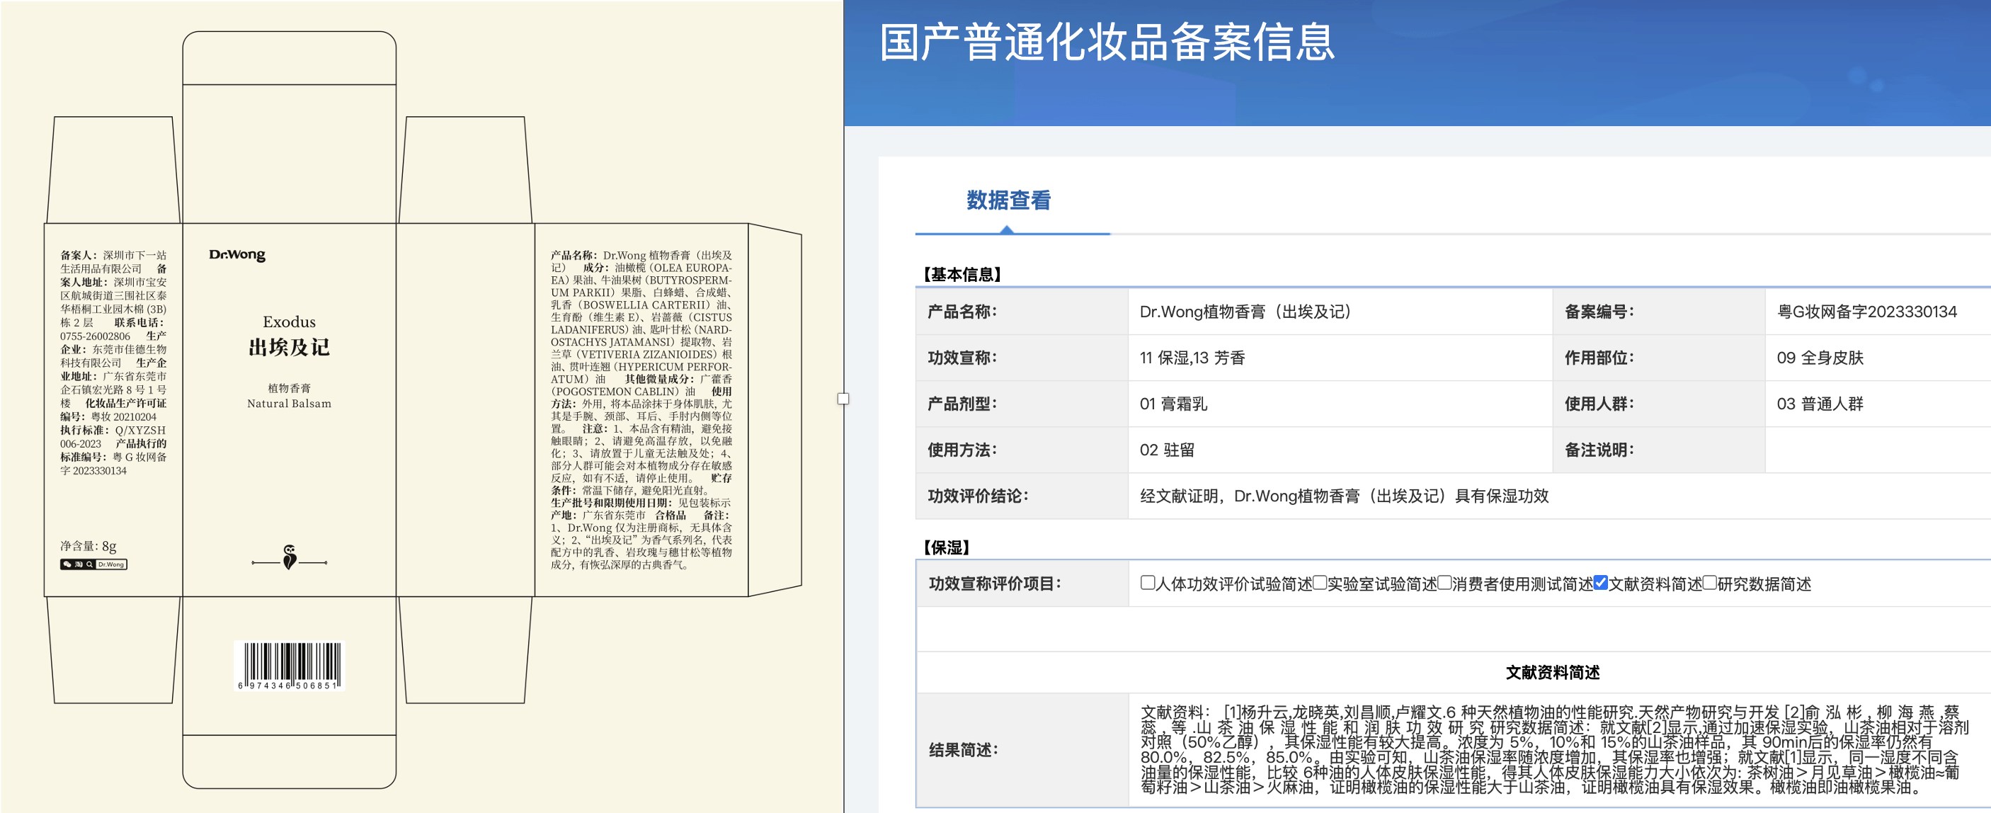Click the Dr.Wong brand logo on the front panel
This screenshot has height=813, width=1991.
tap(237, 255)
